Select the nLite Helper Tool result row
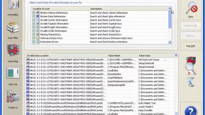Image resolution: width=205 pixels, height=115 pixels. [x=97, y=103]
